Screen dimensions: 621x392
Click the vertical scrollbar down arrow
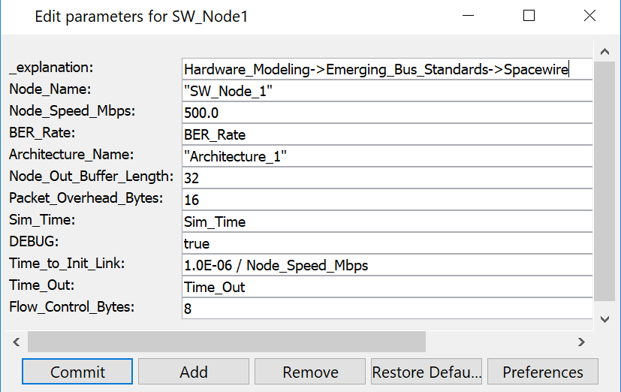coord(605,319)
